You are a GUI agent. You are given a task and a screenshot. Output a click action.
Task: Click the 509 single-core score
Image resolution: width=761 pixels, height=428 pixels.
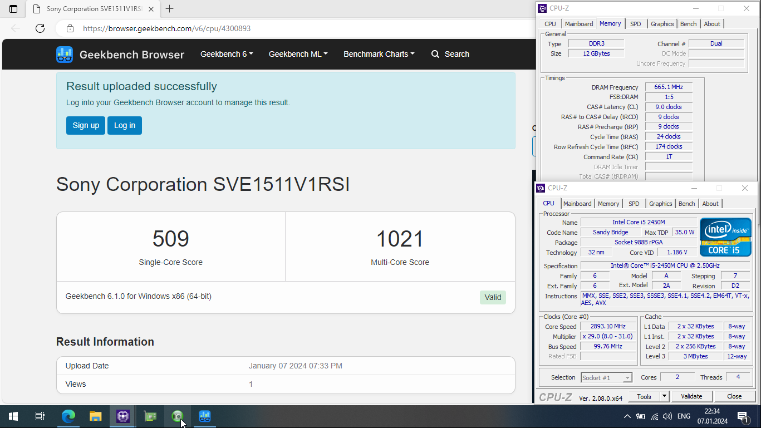pos(171,239)
